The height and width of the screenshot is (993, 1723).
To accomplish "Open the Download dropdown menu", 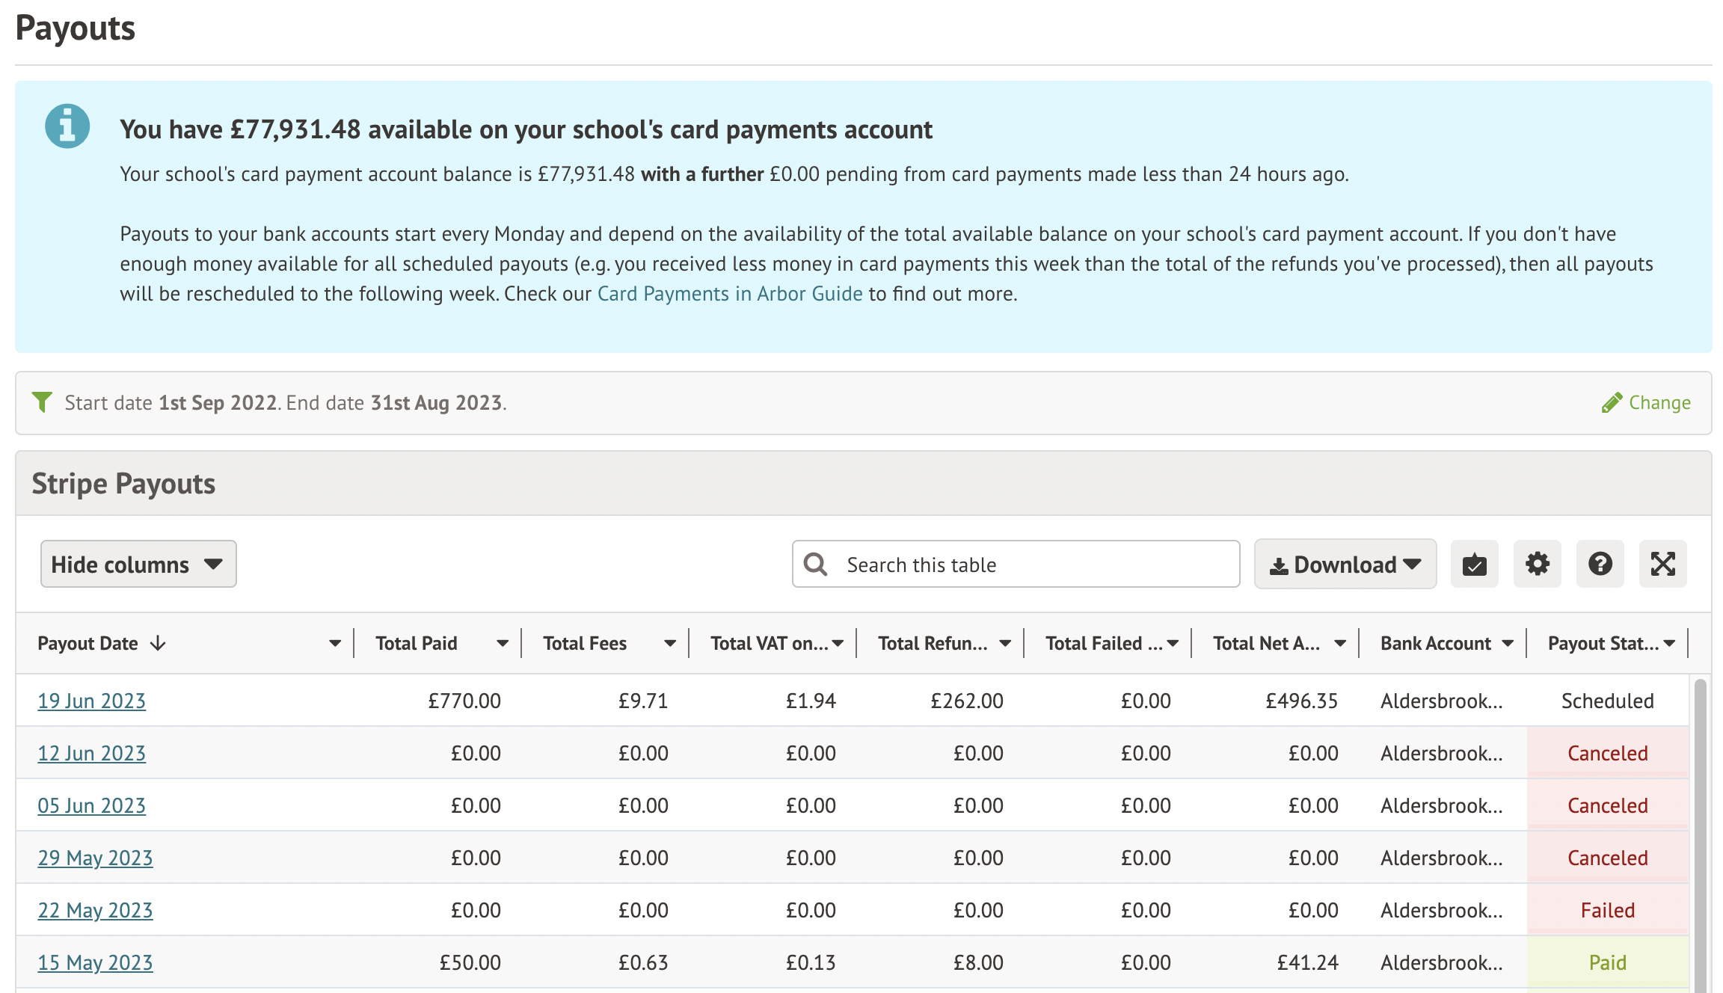I will pos(1344,564).
